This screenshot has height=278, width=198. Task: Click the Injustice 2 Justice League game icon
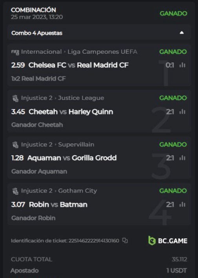tap(16, 98)
